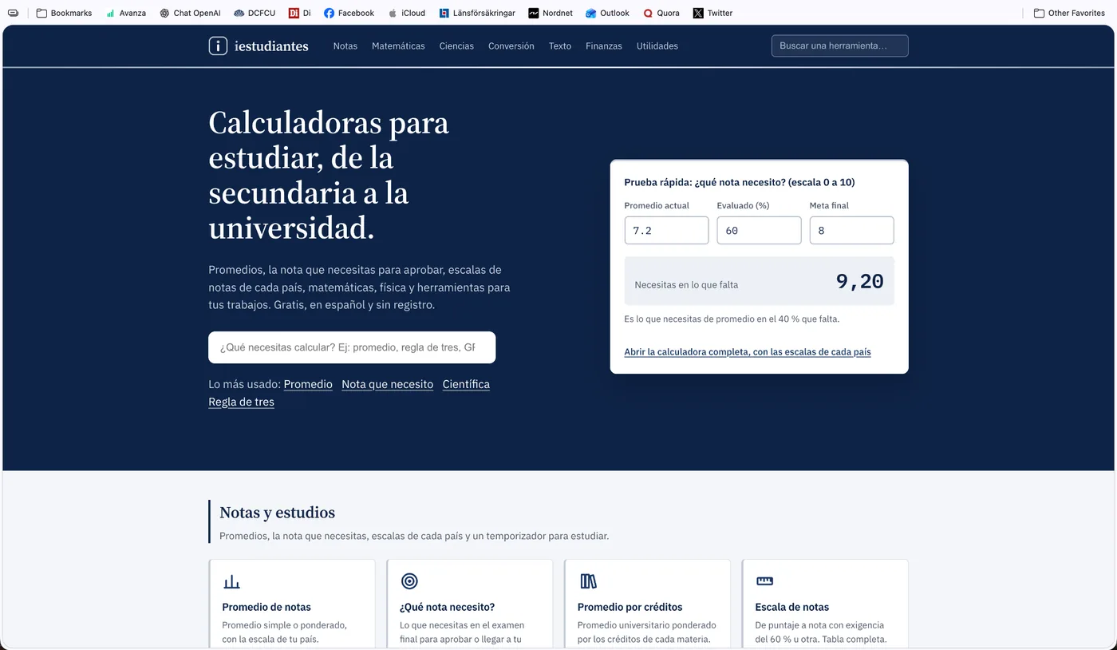Click the iestudiantes site name
1117x650 pixels.
(x=272, y=46)
